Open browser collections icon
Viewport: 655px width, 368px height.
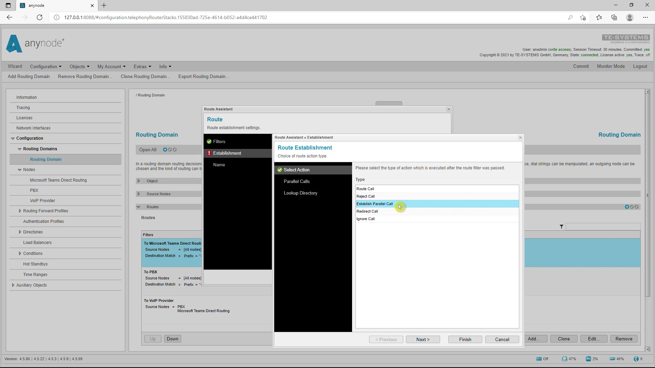click(614, 17)
